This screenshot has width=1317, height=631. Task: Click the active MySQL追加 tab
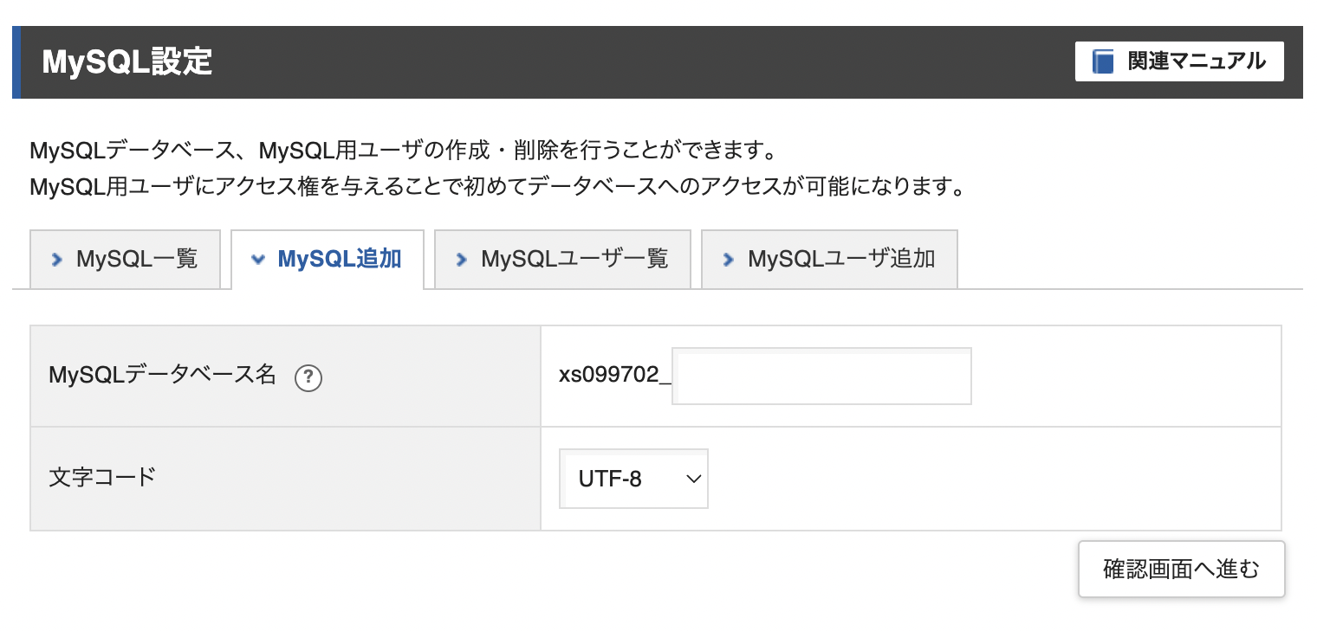(328, 259)
